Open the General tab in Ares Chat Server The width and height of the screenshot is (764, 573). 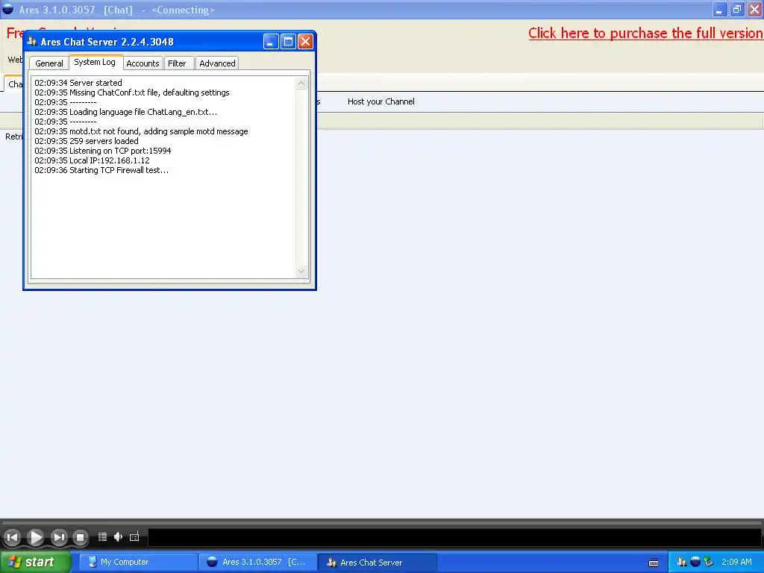coord(48,63)
